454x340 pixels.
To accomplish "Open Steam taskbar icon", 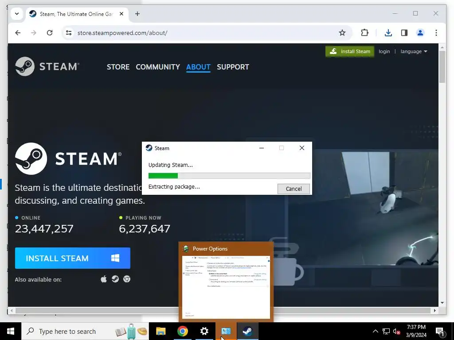I will click(247, 331).
